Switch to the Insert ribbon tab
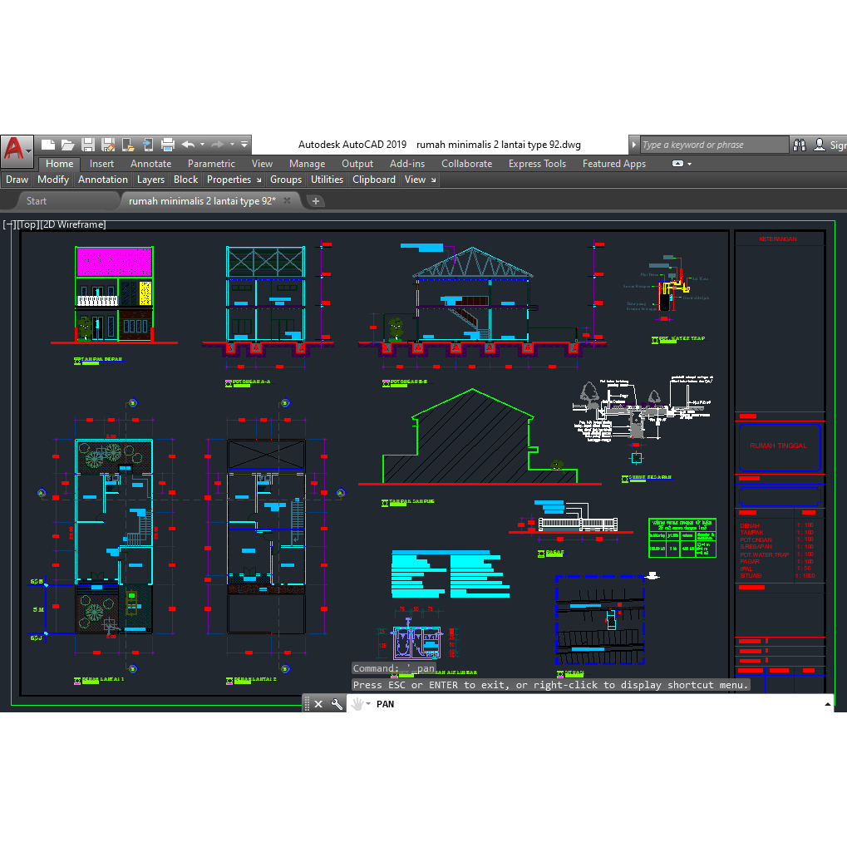 click(x=101, y=164)
